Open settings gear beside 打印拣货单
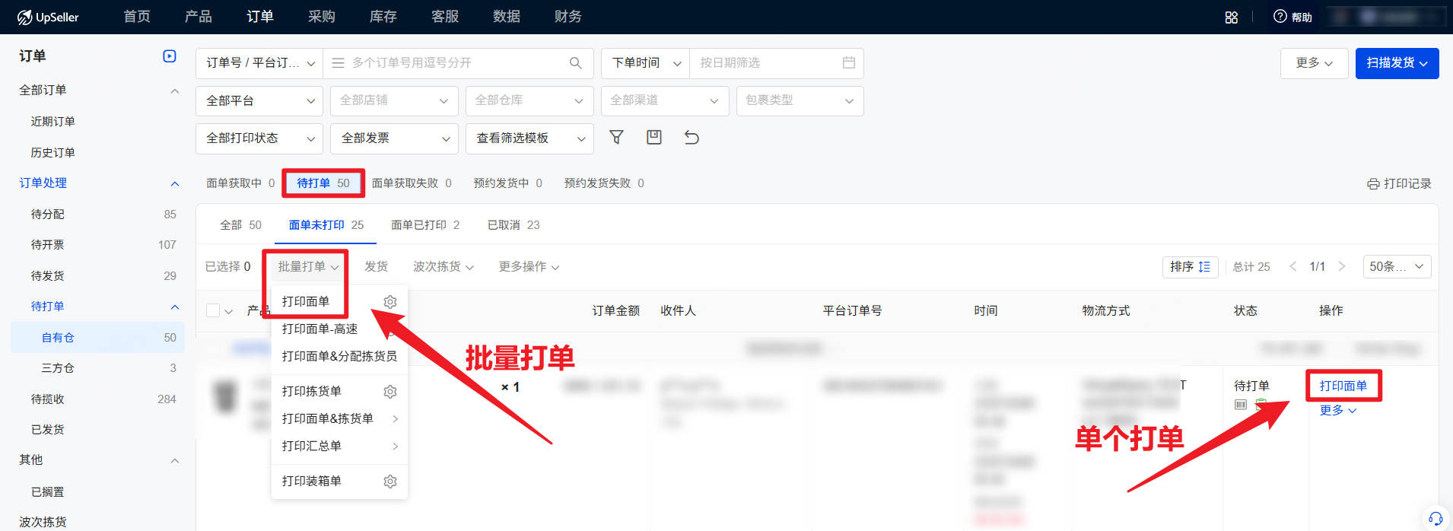 click(x=390, y=392)
